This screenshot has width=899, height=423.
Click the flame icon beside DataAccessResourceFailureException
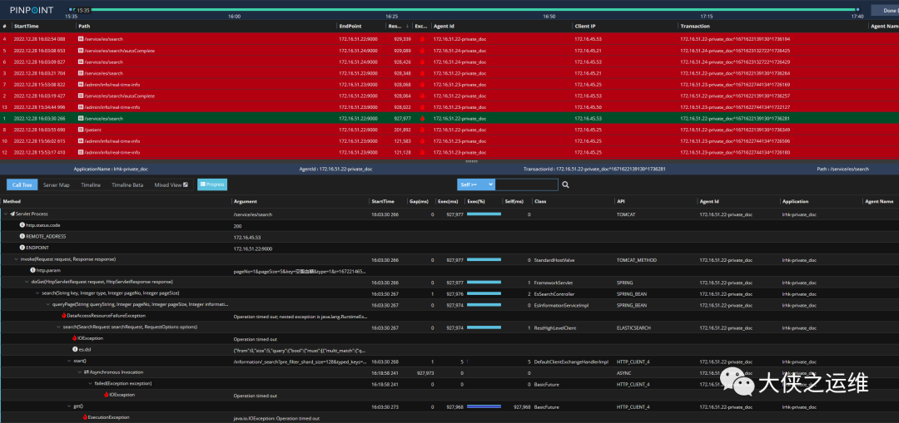click(63, 316)
